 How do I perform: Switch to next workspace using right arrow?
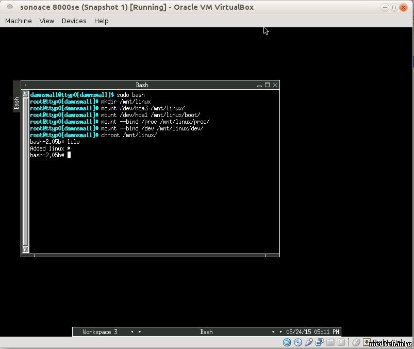pyautogui.click(x=139, y=332)
